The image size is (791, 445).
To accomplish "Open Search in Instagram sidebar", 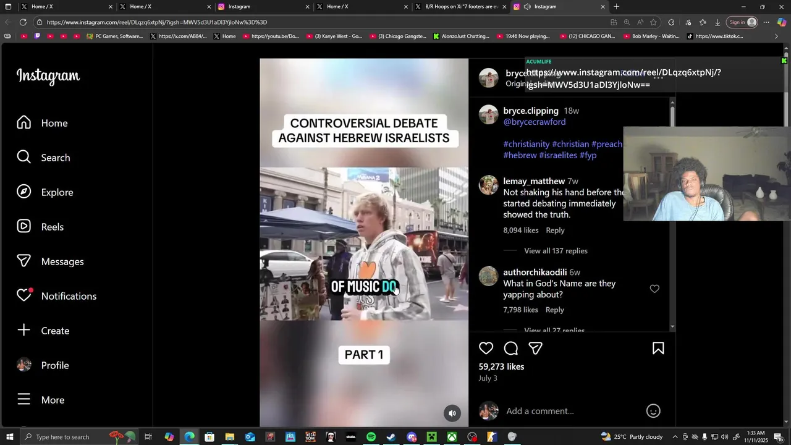I will [43, 158].
